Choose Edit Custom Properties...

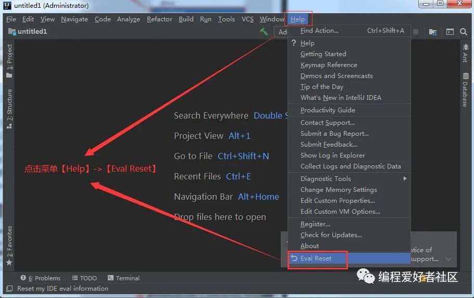[x=349, y=200]
